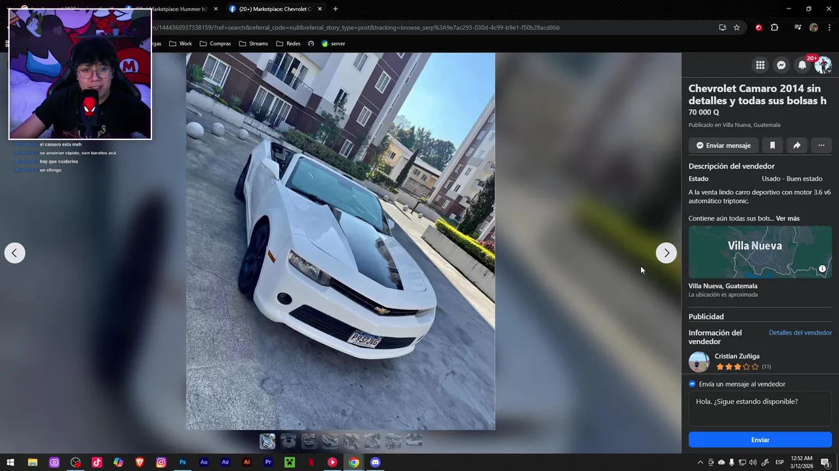This screenshot has height=471, width=839.
Task: Switch to the Marketplace: Hummer browser tab
Action: pos(177,9)
